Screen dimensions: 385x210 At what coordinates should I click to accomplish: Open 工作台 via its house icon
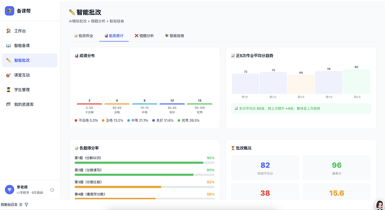pos(8,31)
